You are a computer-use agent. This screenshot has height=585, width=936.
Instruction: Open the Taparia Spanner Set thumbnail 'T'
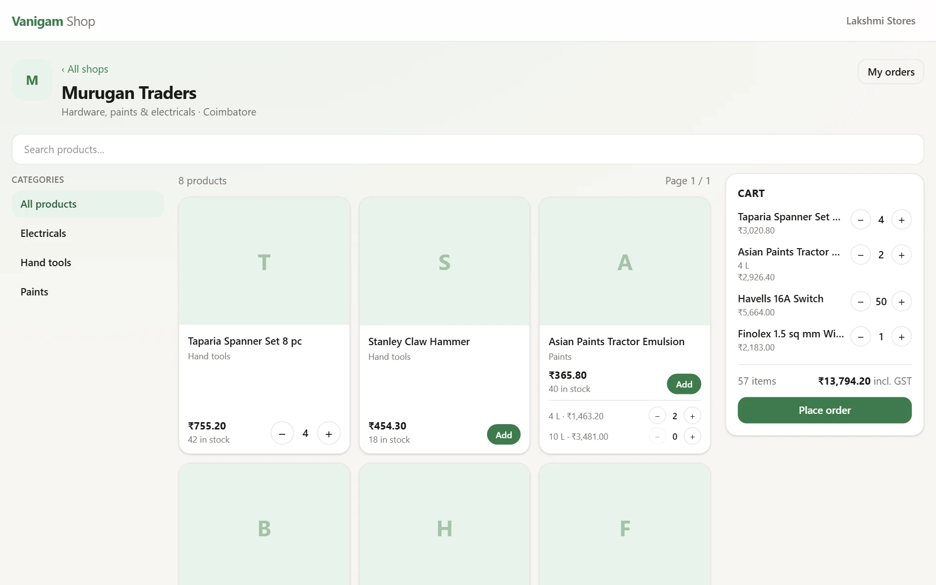click(264, 261)
